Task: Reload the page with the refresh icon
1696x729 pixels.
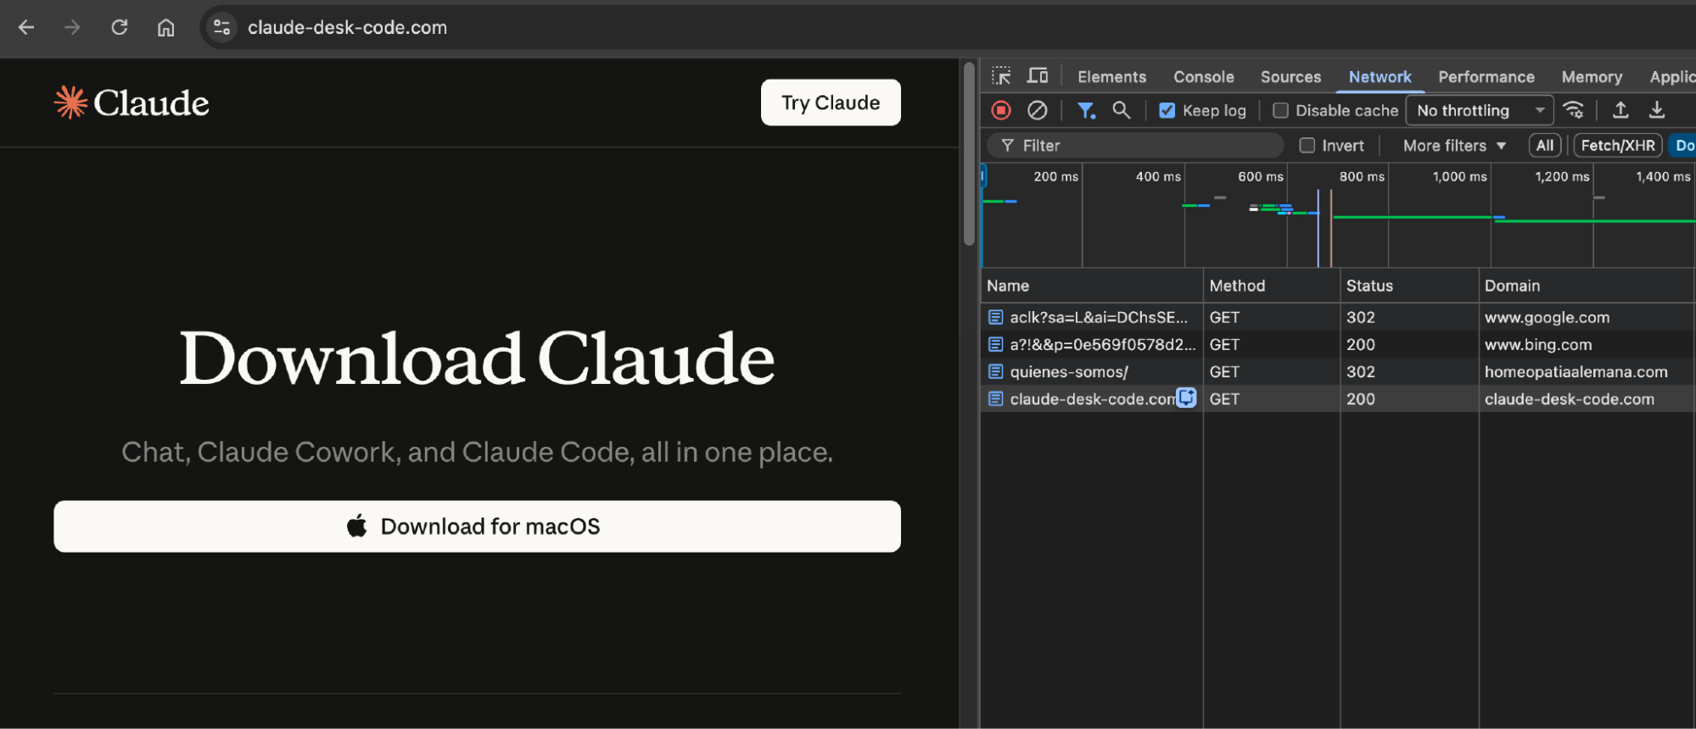Action: [120, 27]
